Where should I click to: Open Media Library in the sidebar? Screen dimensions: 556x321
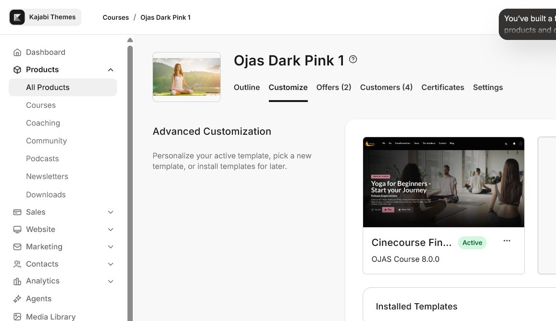[51, 317]
